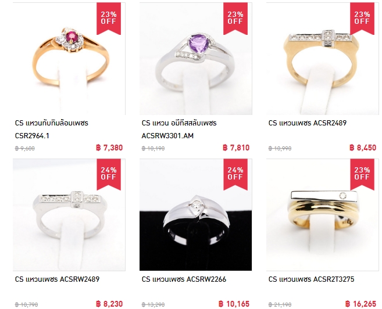Click the 23% OFF badge on ACSR2T3275 ring
The height and width of the screenshot is (309, 382).
[x=362, y=174]
